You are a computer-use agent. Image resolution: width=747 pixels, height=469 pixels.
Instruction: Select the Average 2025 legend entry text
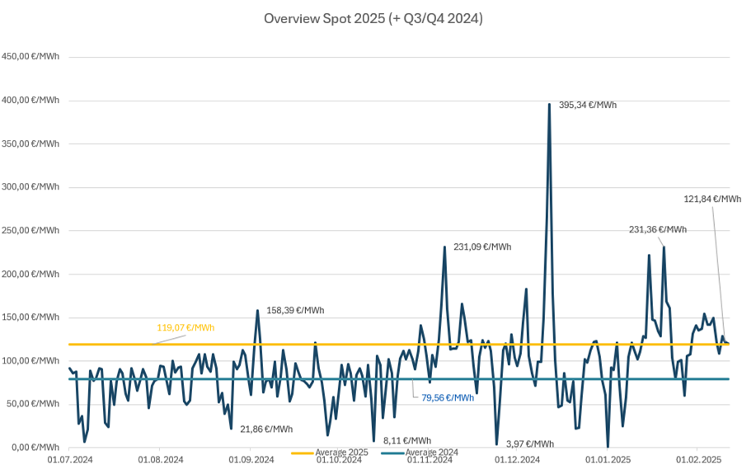(342, 453)
